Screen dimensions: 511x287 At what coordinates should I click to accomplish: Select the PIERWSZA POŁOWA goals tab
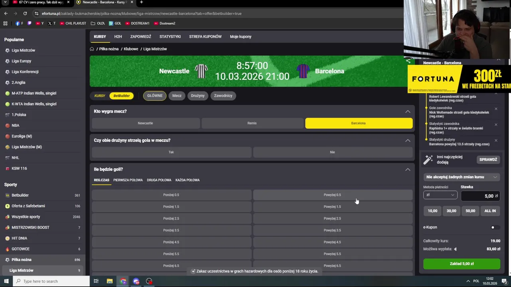pyautogui.click(x=128, y=180)
